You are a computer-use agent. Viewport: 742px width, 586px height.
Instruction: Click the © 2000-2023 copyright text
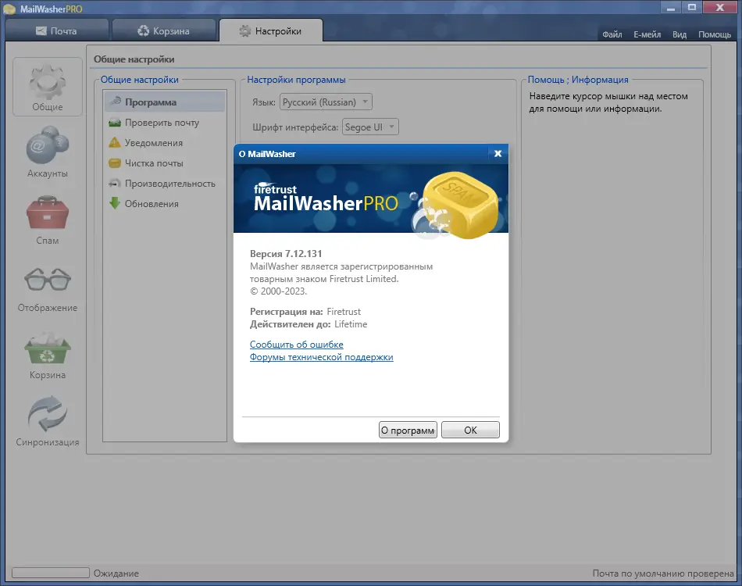click(278, 291)
